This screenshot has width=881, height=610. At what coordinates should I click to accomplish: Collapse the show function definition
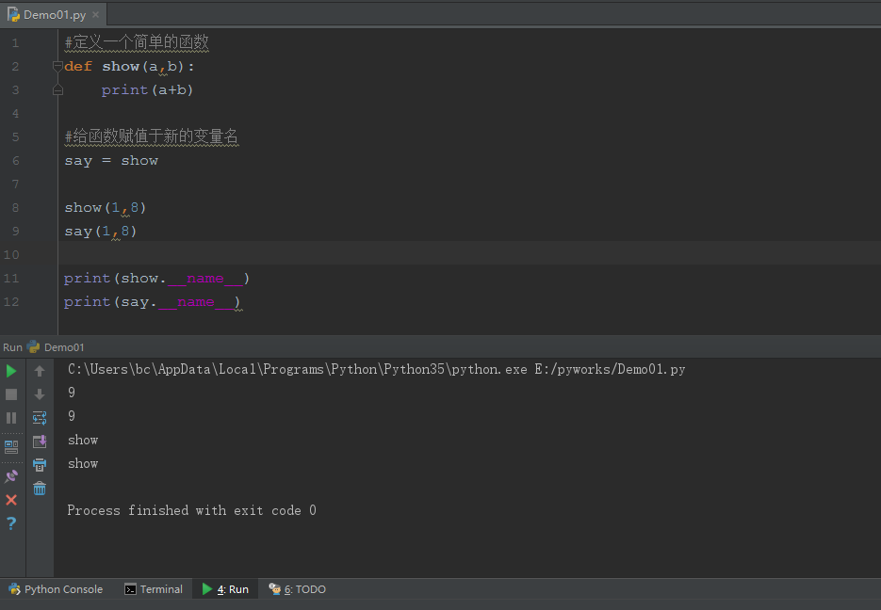pos(57,66)
